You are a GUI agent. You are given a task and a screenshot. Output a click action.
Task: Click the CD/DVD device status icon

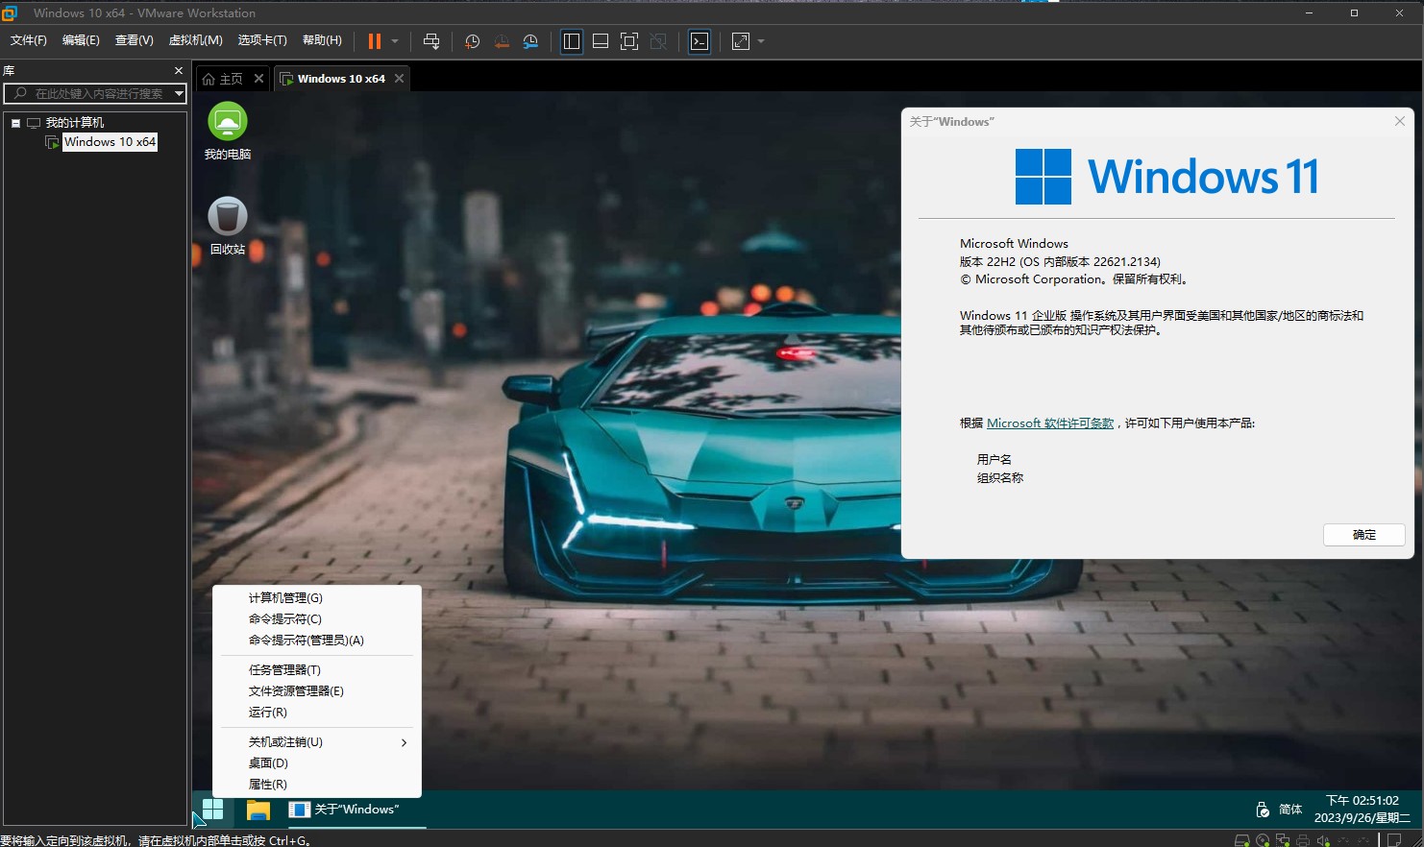[1263, 840]
